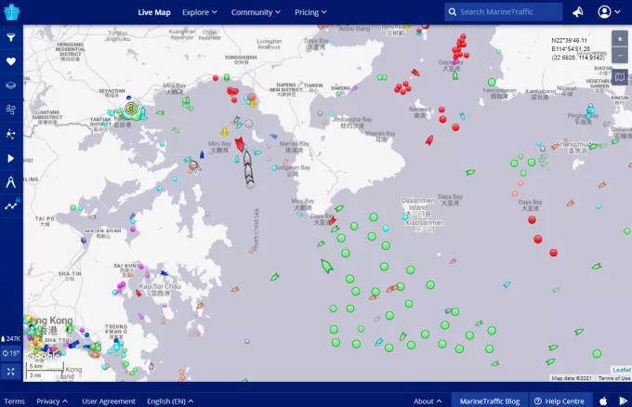Expand the Explore dropdown menu
632x407 pixels.
point(200,12)
